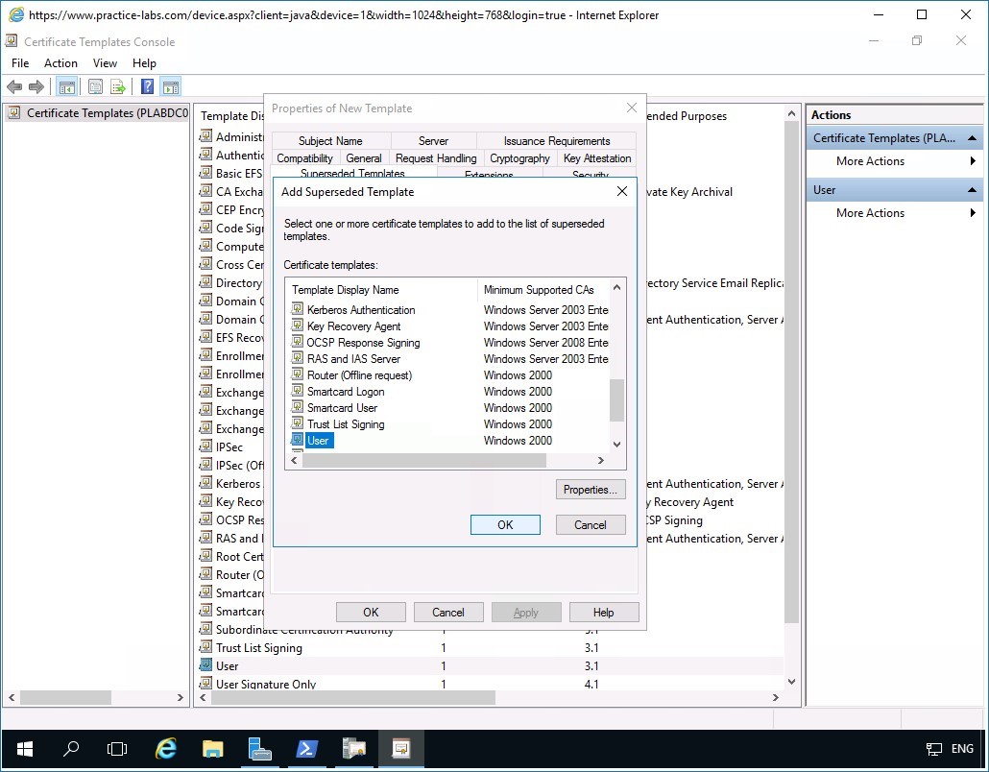Collapse the Certificate Templates actions section
989x772 pixels.
pos(972,138)
